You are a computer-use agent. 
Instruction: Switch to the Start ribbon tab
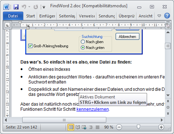click(x=31, y=16)
